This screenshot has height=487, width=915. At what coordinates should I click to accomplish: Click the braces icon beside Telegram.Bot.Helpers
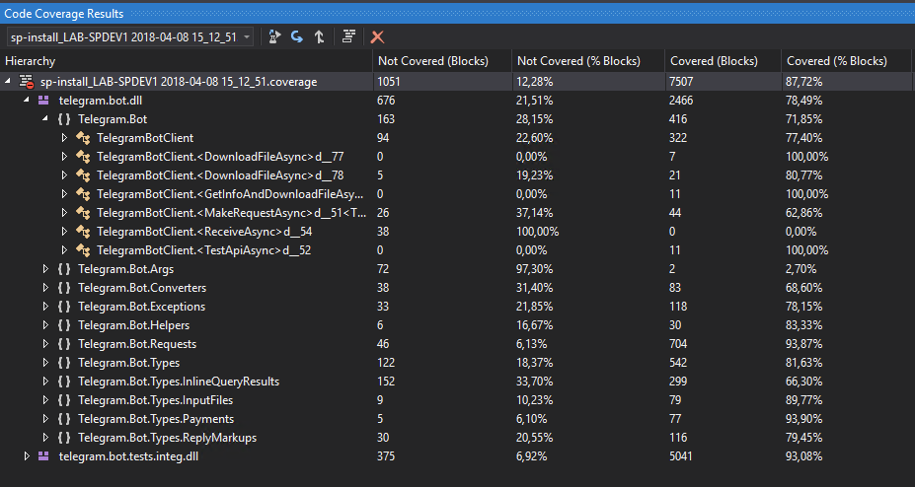64,325
